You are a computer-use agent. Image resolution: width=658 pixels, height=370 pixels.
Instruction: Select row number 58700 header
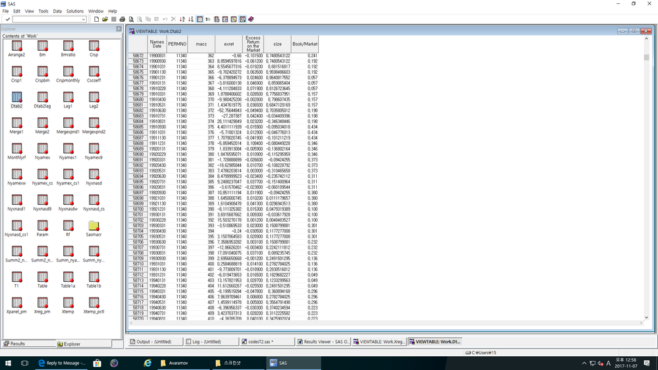pyautogui.click(x=138, y=209)
